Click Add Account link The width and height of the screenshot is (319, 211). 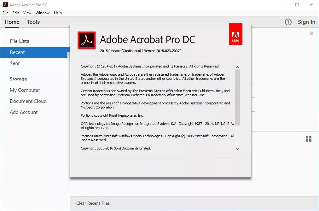tap(24, 112)
